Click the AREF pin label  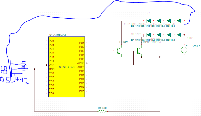[81, 67]
